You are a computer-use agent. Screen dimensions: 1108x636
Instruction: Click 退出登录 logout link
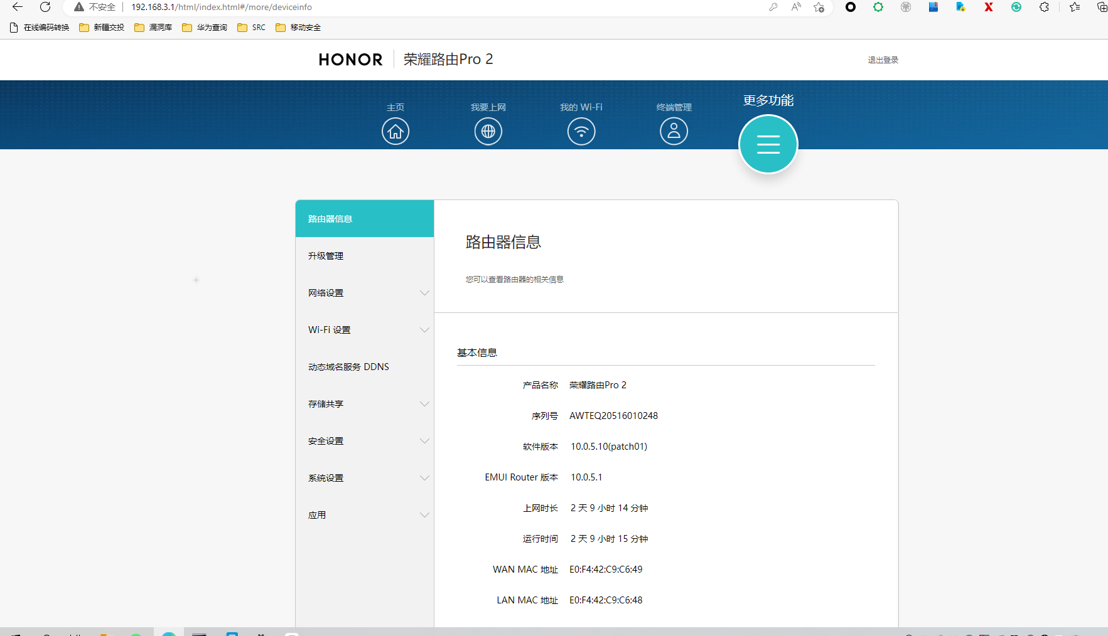(883, 60)
